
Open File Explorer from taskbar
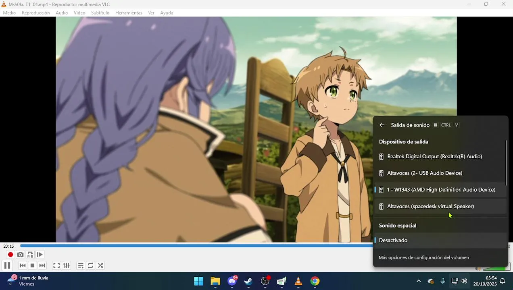tap(215, 281)
